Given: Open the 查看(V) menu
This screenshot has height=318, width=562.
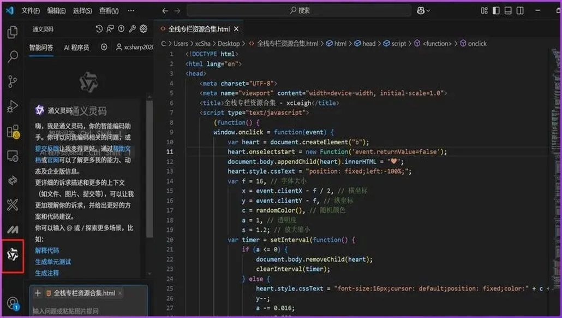Looking at the screenshot, I should pos(109,11).
